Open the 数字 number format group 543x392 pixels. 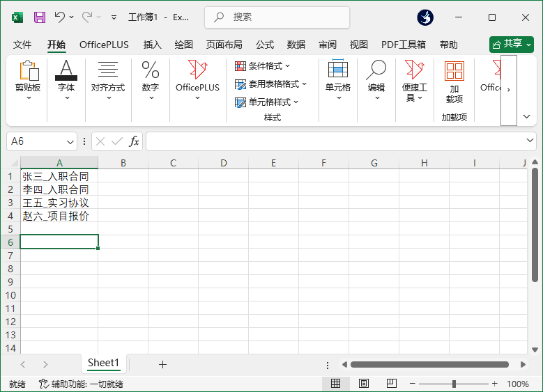click(x=151, y=81)
